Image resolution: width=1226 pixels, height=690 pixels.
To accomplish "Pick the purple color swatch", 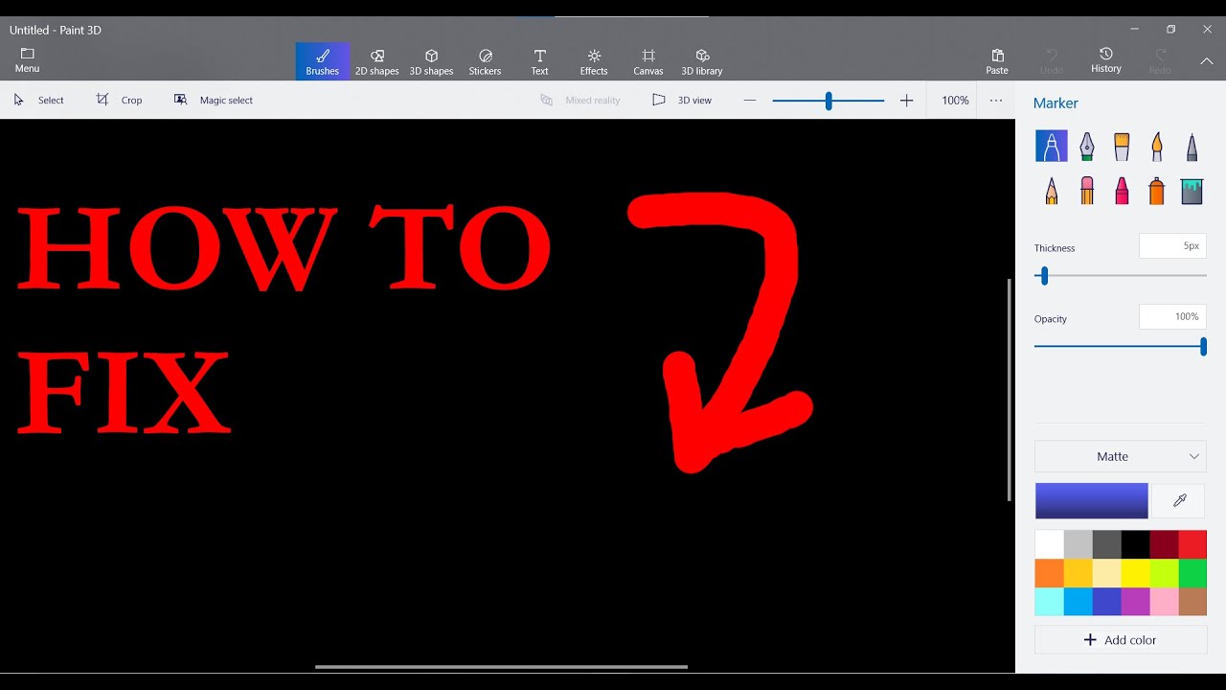I will (x=1135, y=602).
